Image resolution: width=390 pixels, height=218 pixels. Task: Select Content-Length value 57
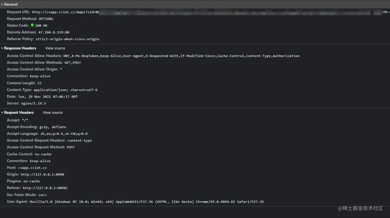39,83
